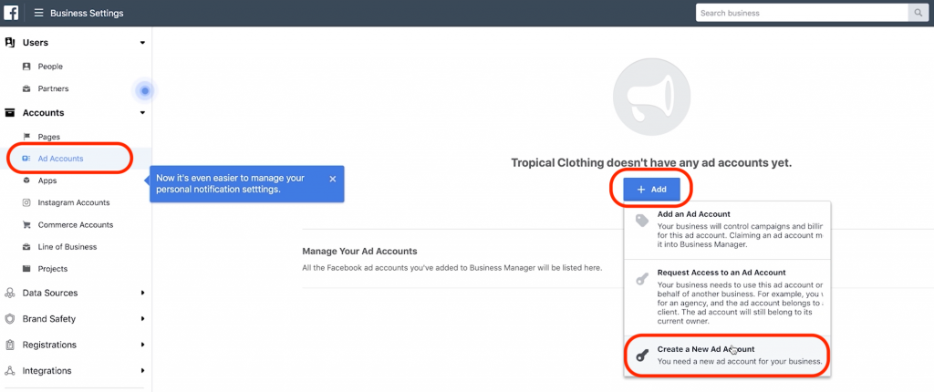Click the Brand Safety shield icon
This screenshot has width=934, height=392.
(x=9, y=319)
